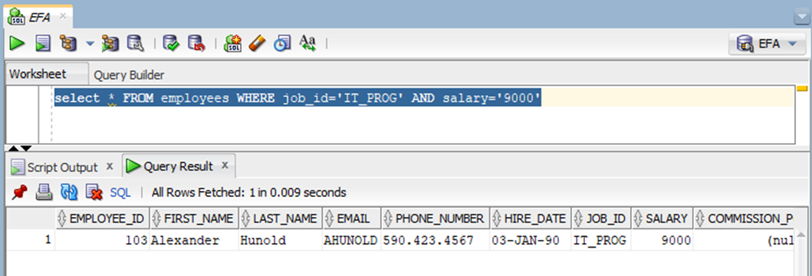Close the Script Output tab
The image size is (812, 276).
(110, 166)
